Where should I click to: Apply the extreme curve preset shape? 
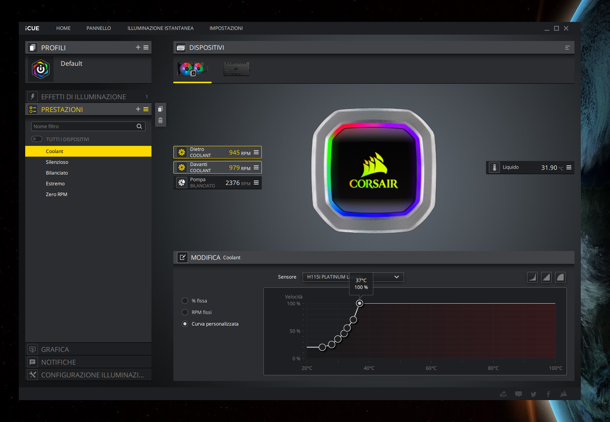[x=560, y=277]
